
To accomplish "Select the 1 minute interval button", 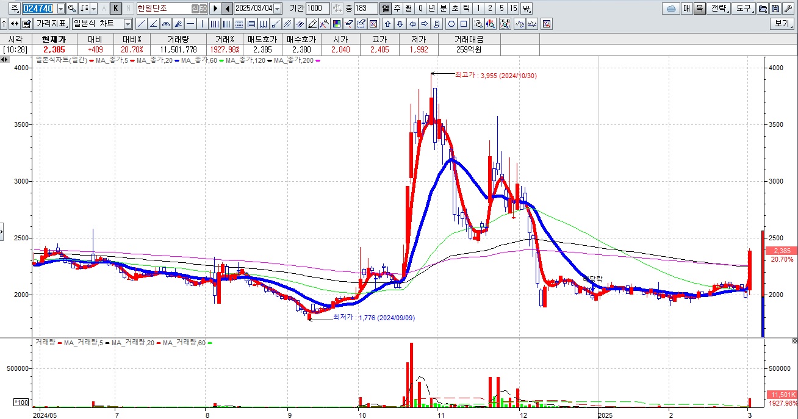I will click(478, 9).
